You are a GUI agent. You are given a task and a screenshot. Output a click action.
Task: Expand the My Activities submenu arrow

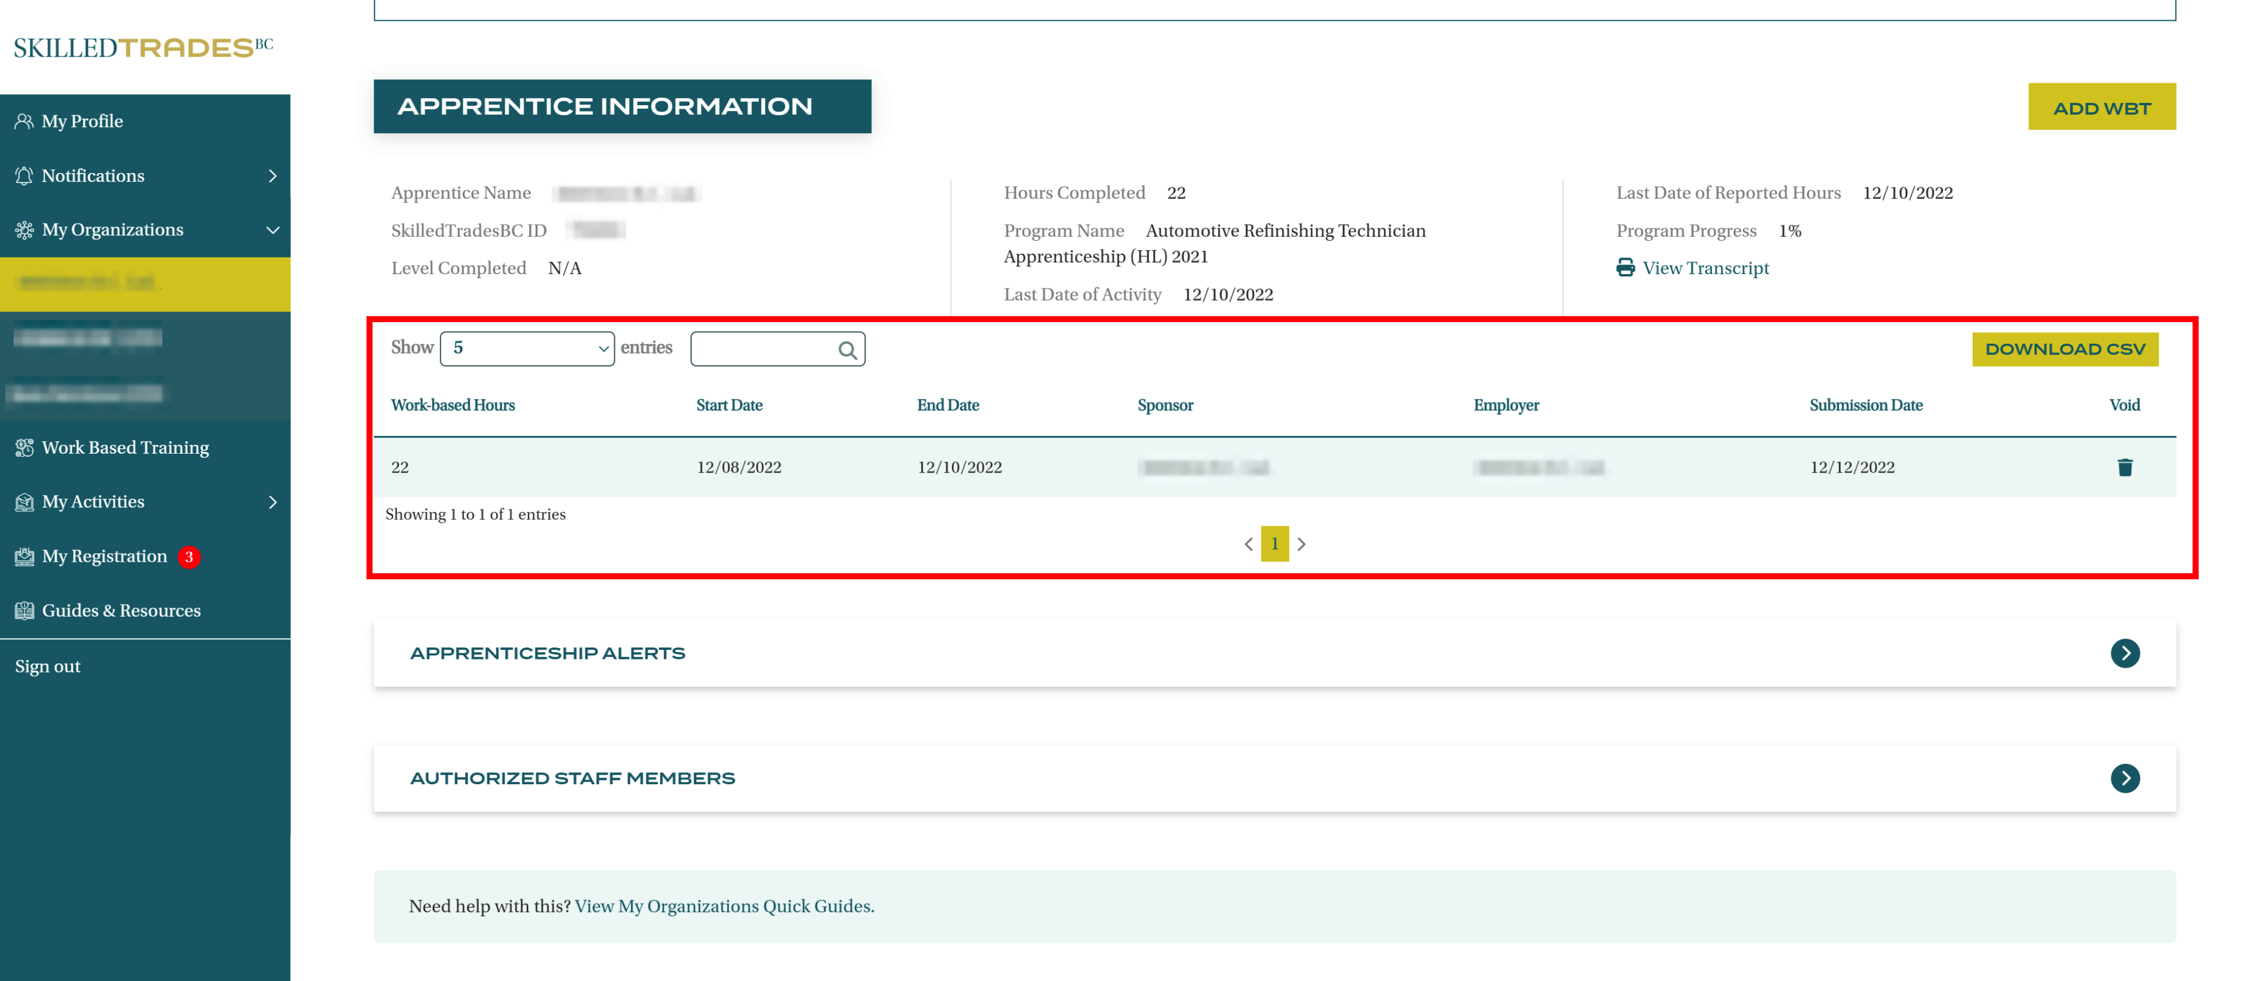tap(272, 502)
